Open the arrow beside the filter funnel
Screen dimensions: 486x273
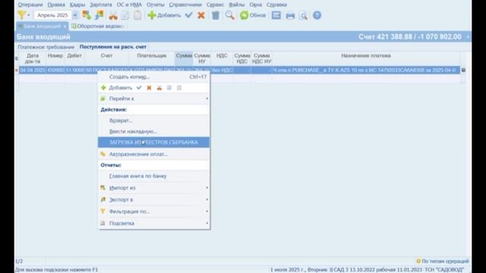(x=29, y=15)
